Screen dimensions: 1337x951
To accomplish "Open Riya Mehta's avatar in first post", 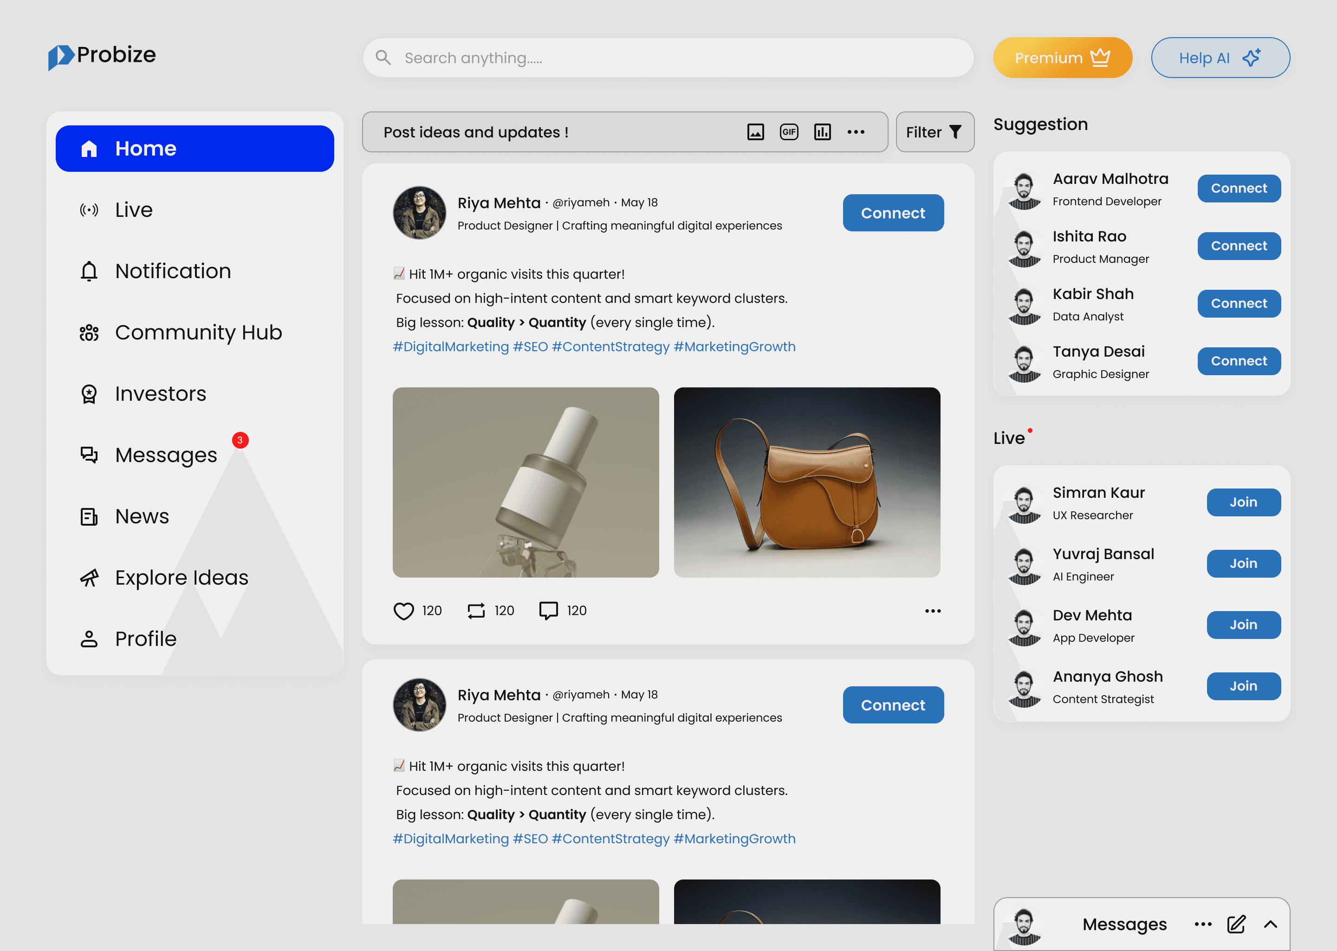I will pyautogui.click(x=419, y=213).
